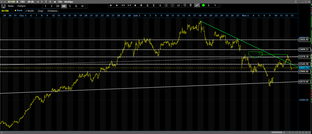Toggle Oto automatic scaling
Viewport: 312px width, 134px height.
60,2
